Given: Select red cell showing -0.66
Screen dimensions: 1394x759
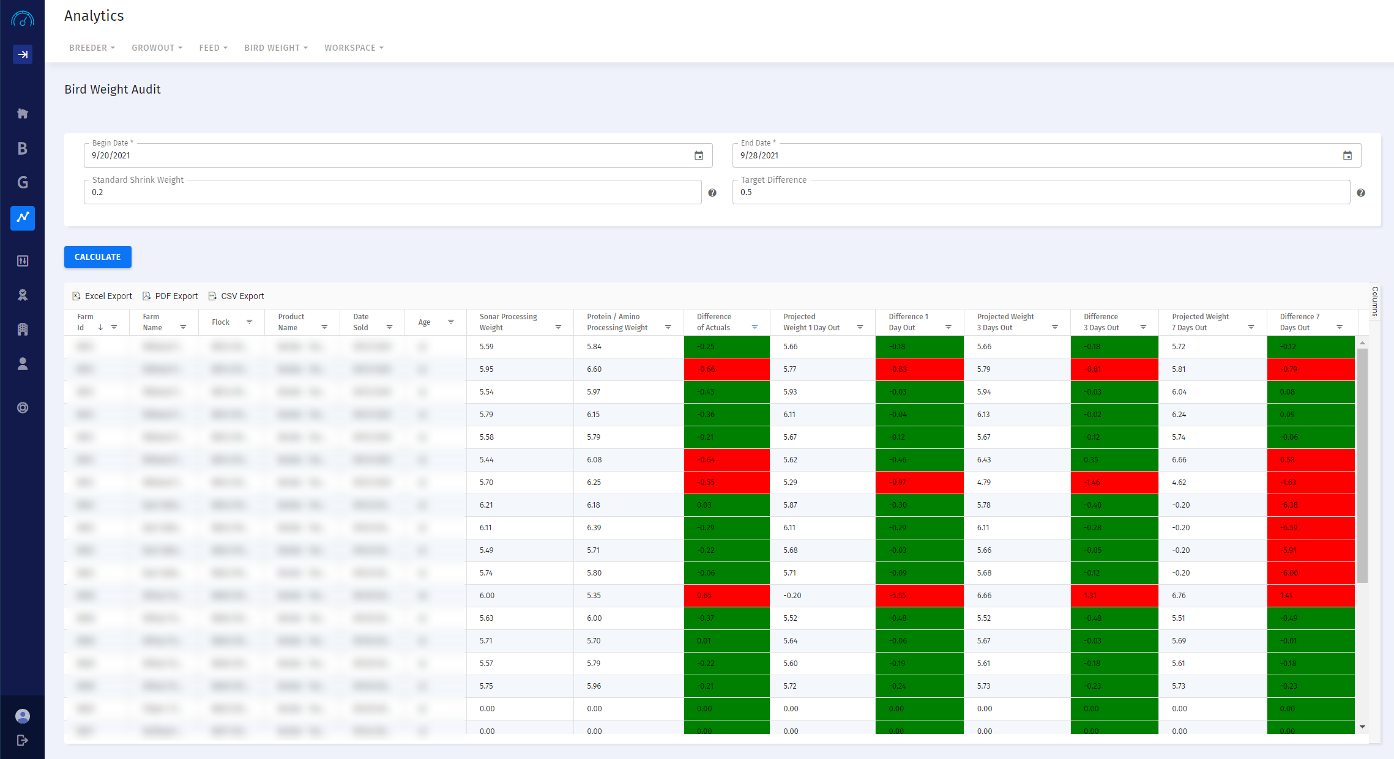Looking at the screenshot, I should (727, 369).
